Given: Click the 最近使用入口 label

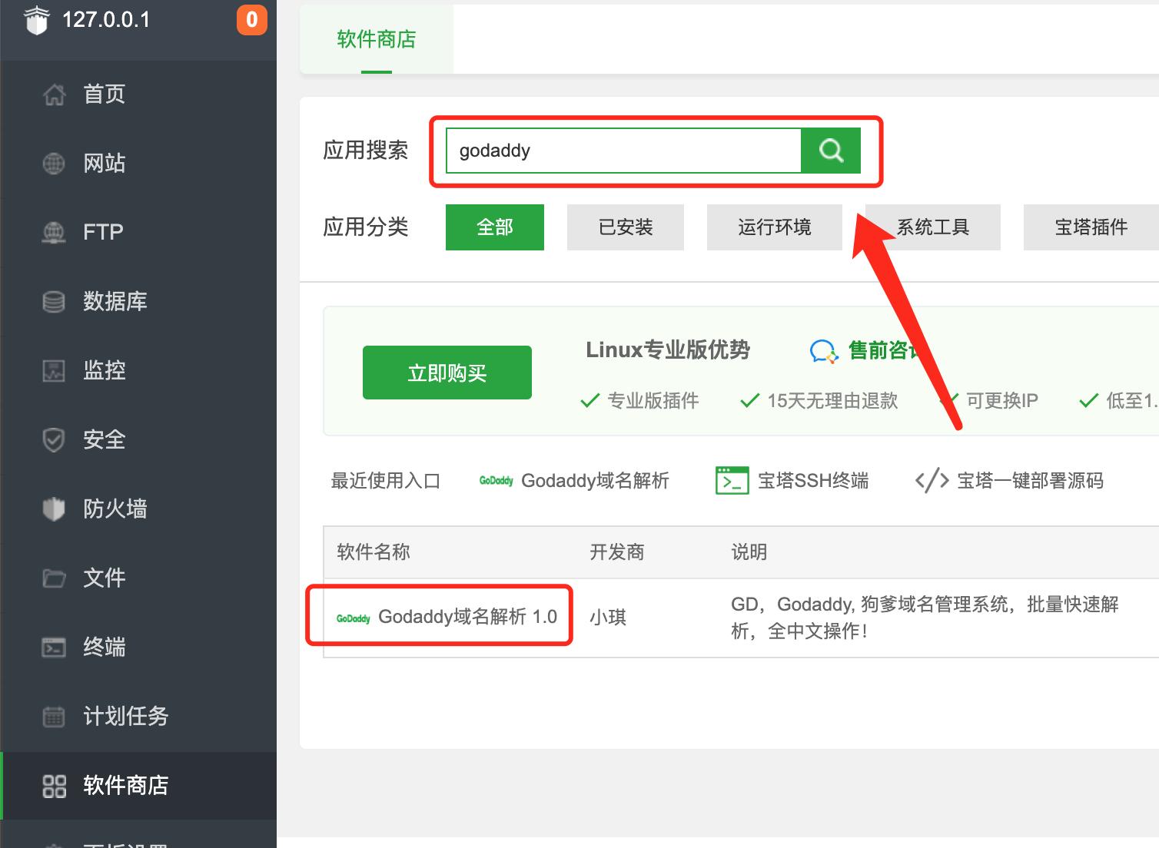Looking at the screenshot, I should pyautogui.click(x=386, y=481).
